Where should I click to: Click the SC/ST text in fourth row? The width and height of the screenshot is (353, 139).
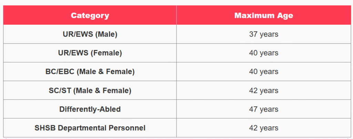tap(60, 91)
